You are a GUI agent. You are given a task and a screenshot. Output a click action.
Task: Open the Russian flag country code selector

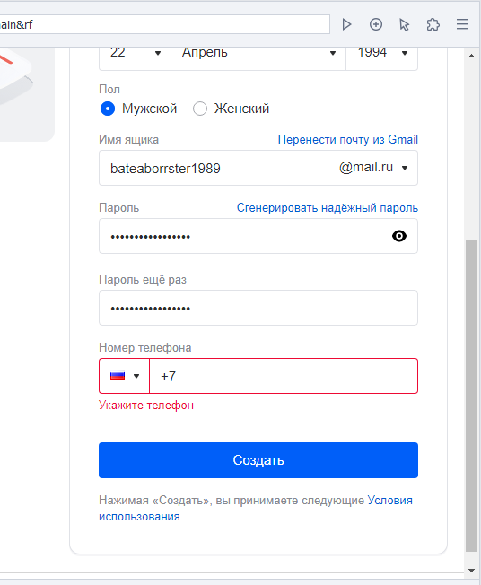124,376
